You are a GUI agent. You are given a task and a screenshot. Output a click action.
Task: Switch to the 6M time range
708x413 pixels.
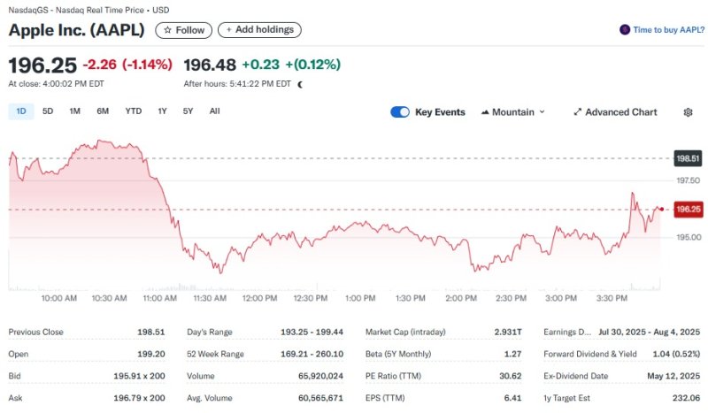pyautogui.click(x=103, y=111)
